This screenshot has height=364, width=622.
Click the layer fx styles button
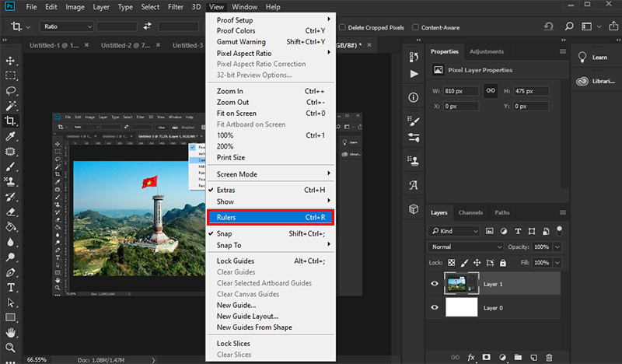pyautogui.click(x=471, y=357)
